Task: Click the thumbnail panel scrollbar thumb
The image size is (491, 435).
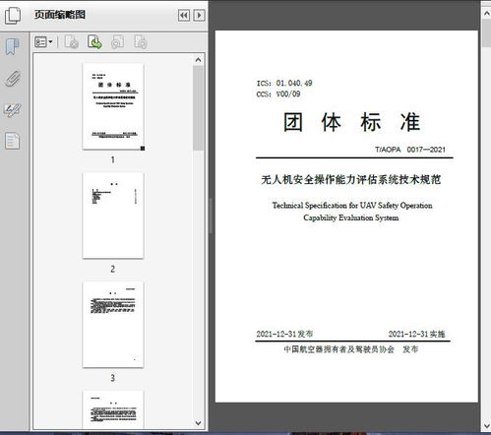Action: pos(198,108)
